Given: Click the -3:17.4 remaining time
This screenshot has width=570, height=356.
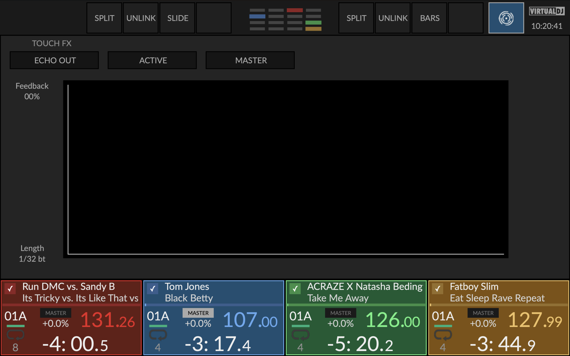Looking at the screenshot, I should click(218, 344).
